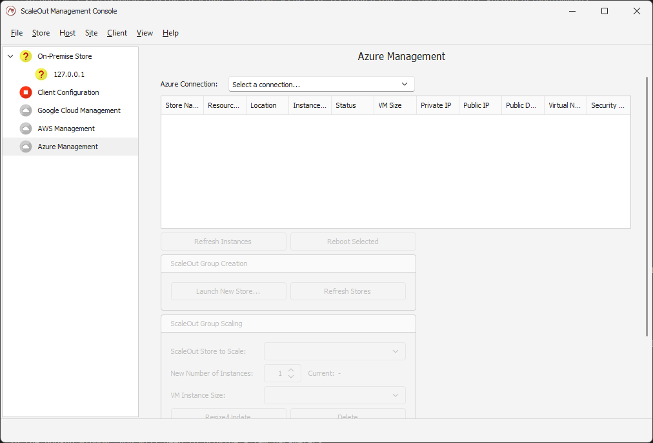The image size is (653, 443).
Task: Click the Delete button in group scaling
Action: click(348, 414)
